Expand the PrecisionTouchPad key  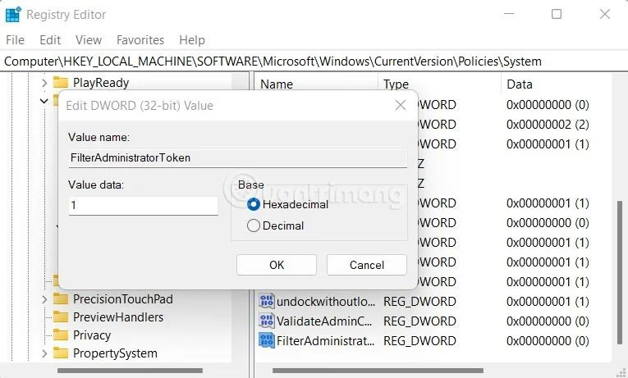point(44,299)
